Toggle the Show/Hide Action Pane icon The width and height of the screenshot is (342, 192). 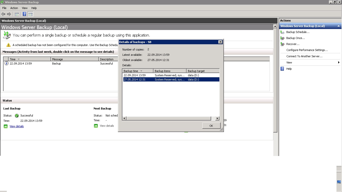tap(31, 14)
